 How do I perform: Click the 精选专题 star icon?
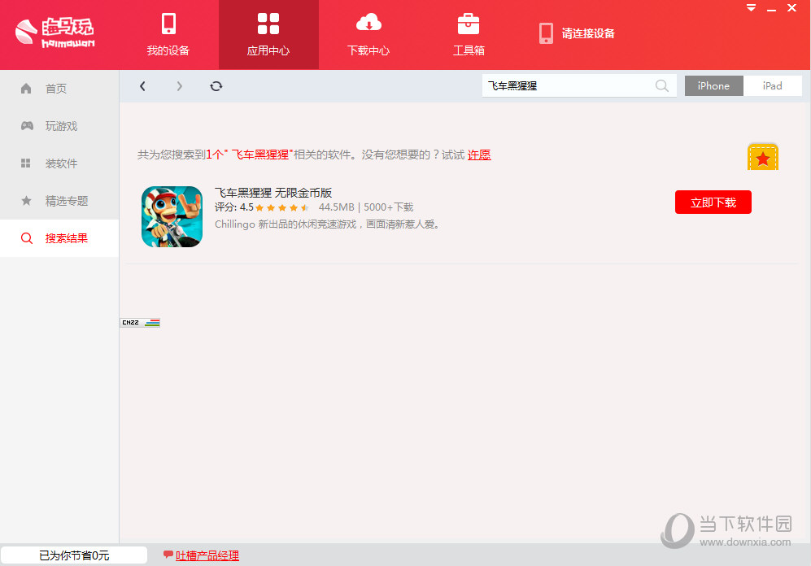point(27,201)
